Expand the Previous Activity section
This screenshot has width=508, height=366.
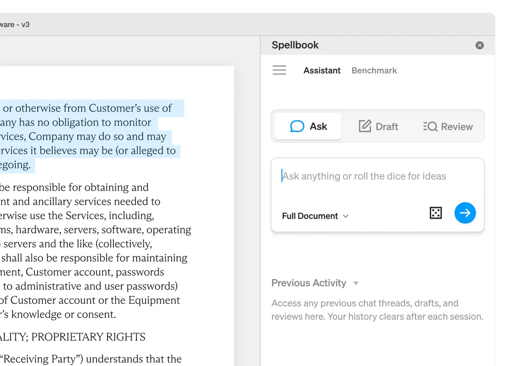click(356, 283)
